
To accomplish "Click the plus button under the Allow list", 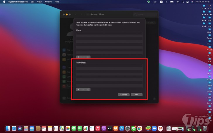I will point(78,57).
